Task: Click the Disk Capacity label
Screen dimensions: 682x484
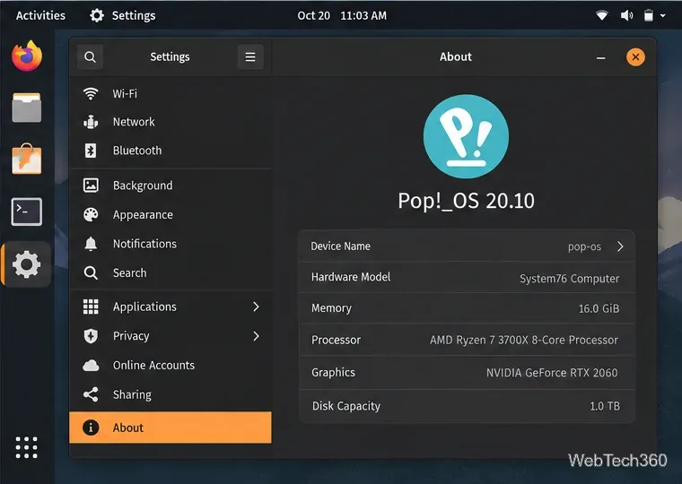Action: [x=345, y=406]
